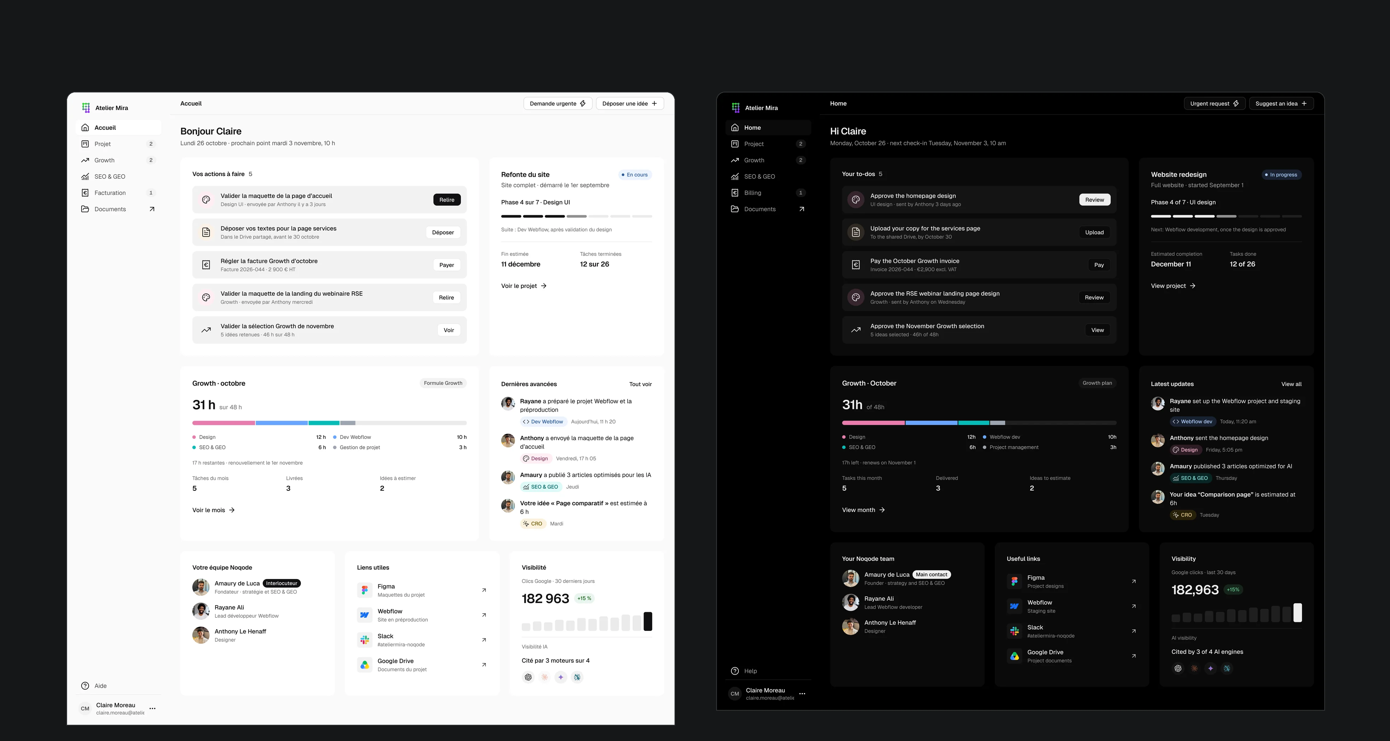Click the Claude engine icon under AI visibility
1390x741 pixels.
click(1195, 669)
